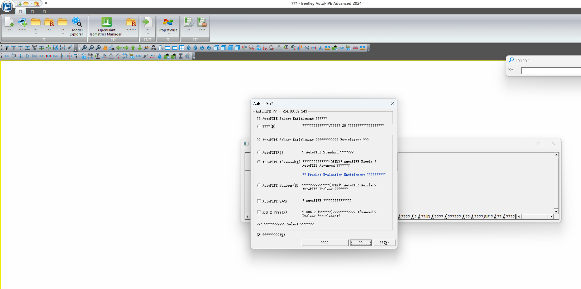Click the green right arrow view icon

point(126,48)
